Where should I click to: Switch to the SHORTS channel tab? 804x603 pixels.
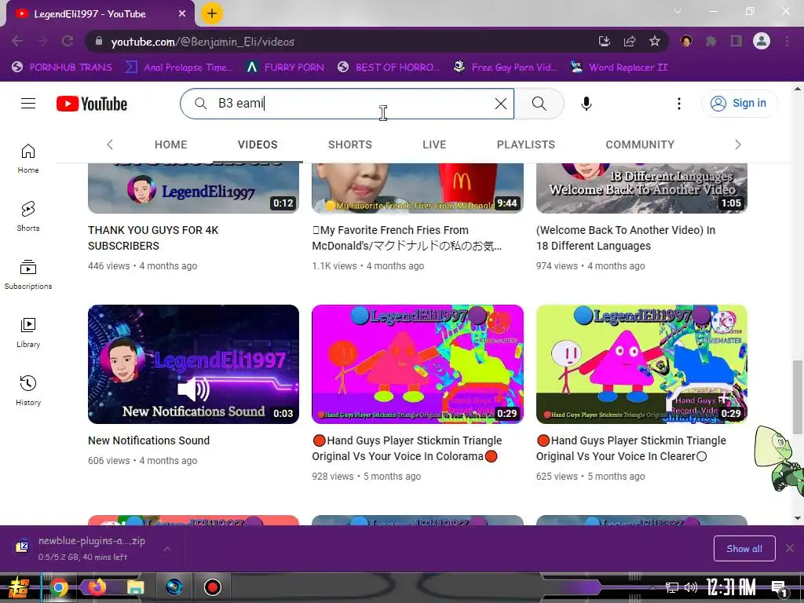[x=349, y=144]
